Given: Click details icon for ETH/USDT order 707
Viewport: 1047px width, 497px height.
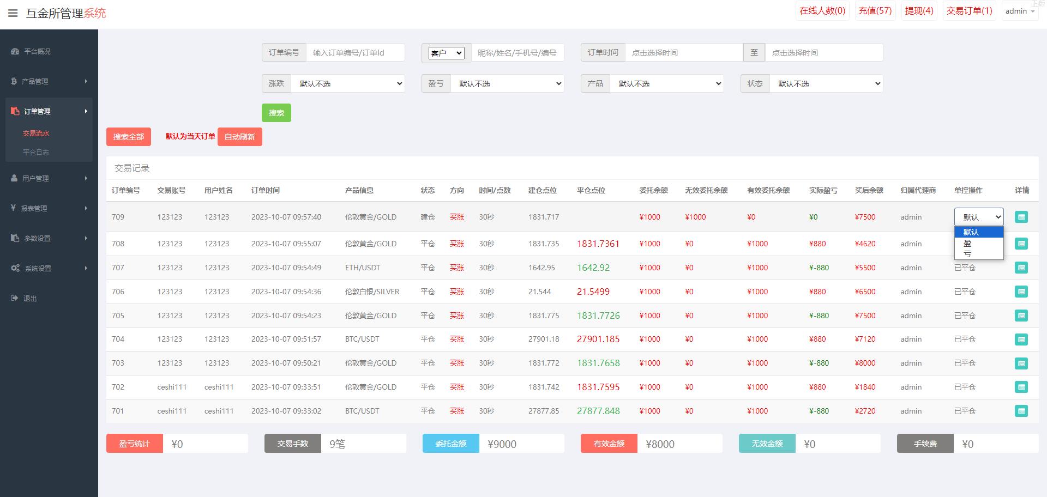Looking at the screenshot, I should [1021, 268].
